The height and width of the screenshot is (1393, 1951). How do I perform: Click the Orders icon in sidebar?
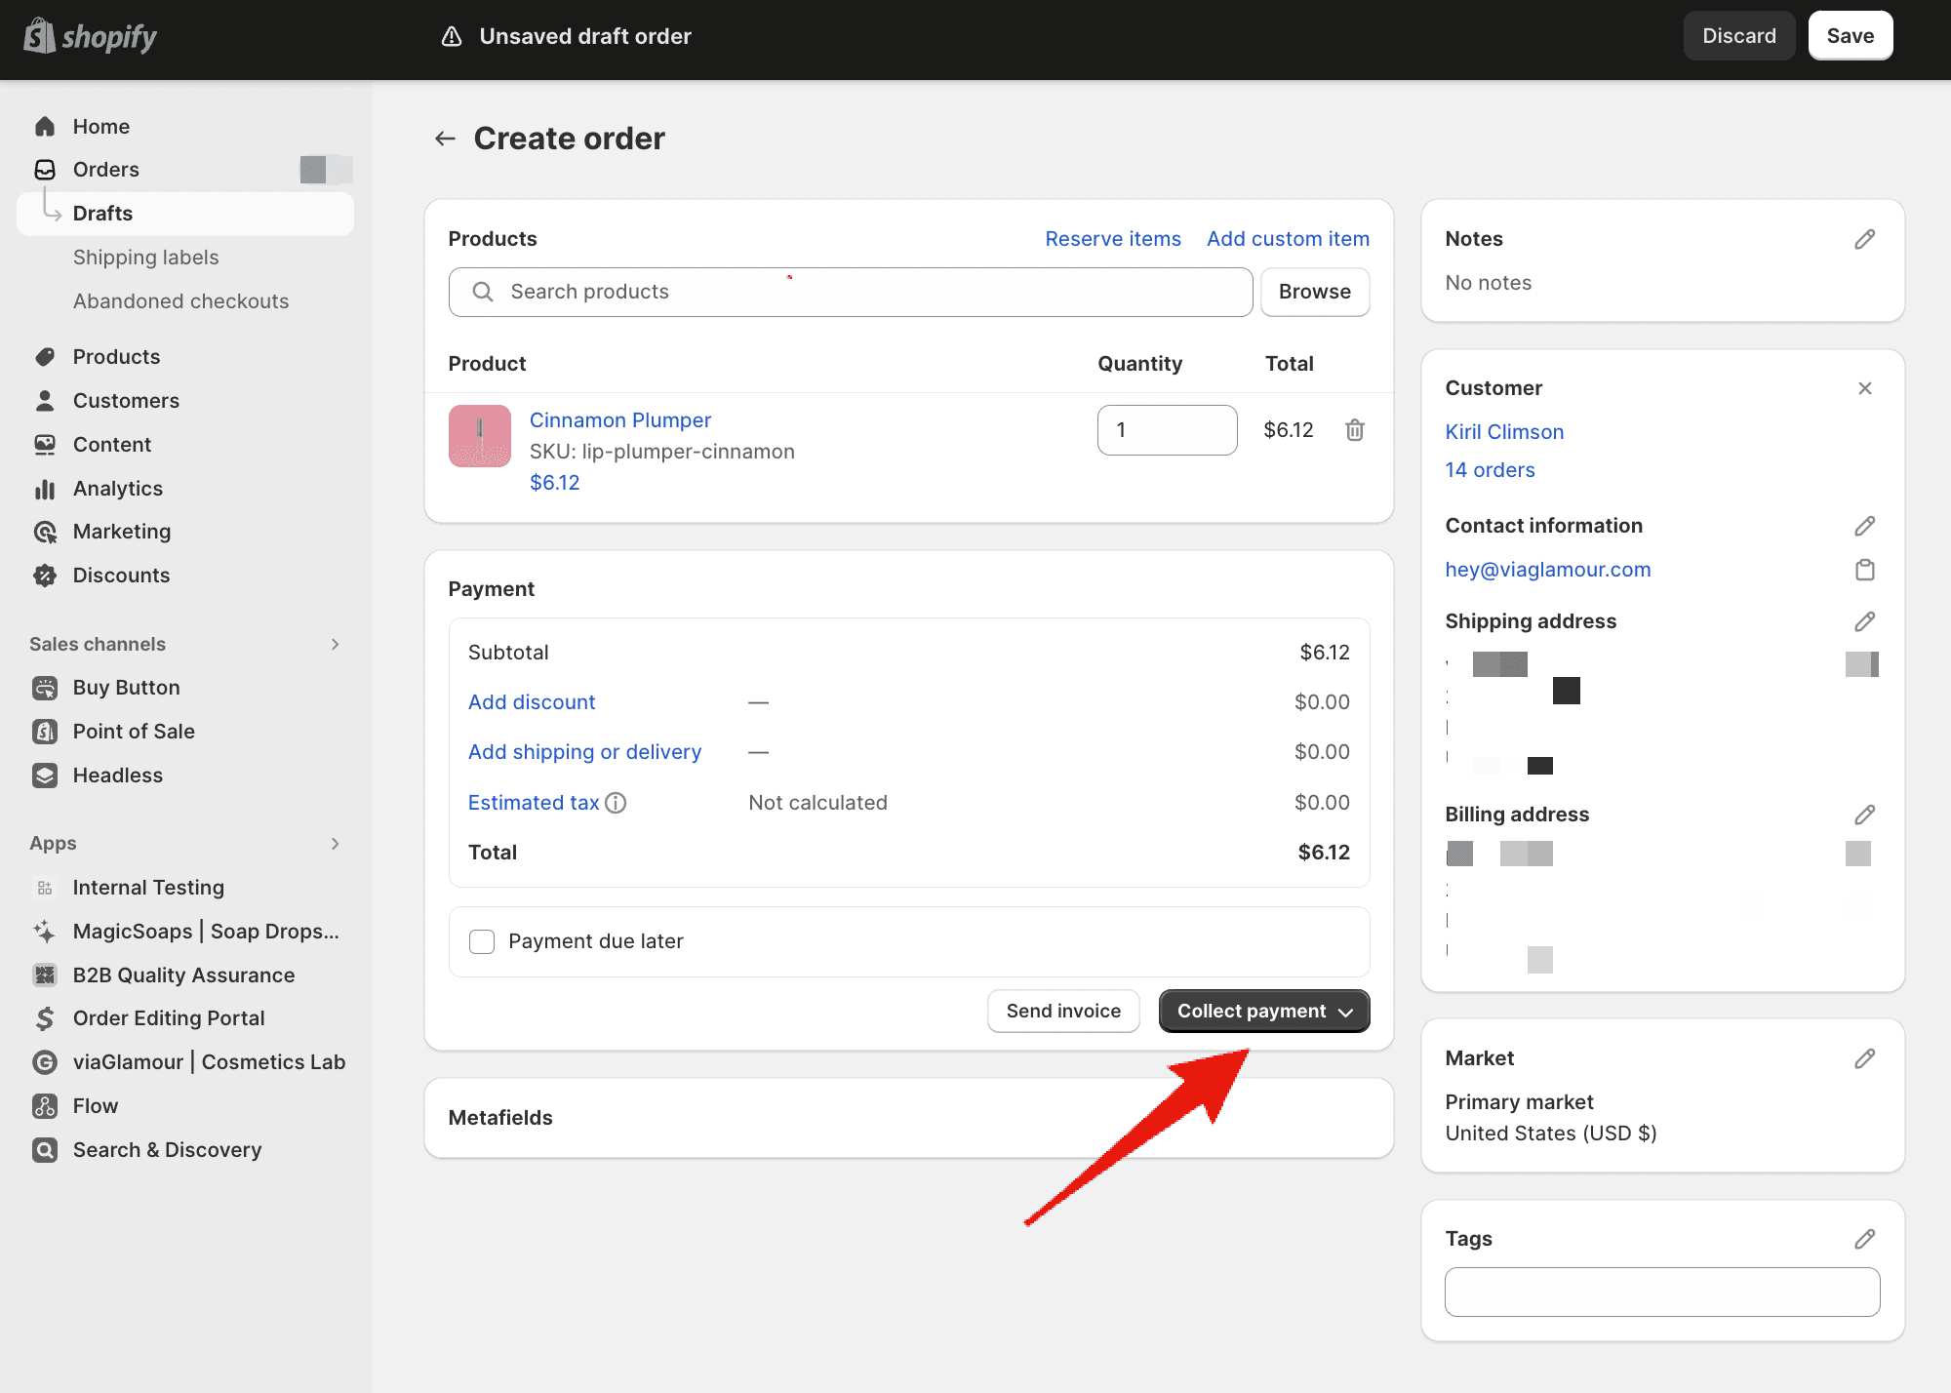[45, 169]
